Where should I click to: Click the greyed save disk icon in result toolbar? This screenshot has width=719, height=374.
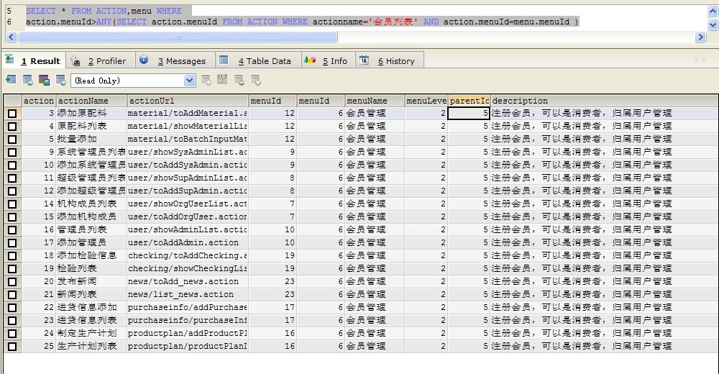click(x=223, y=81)
